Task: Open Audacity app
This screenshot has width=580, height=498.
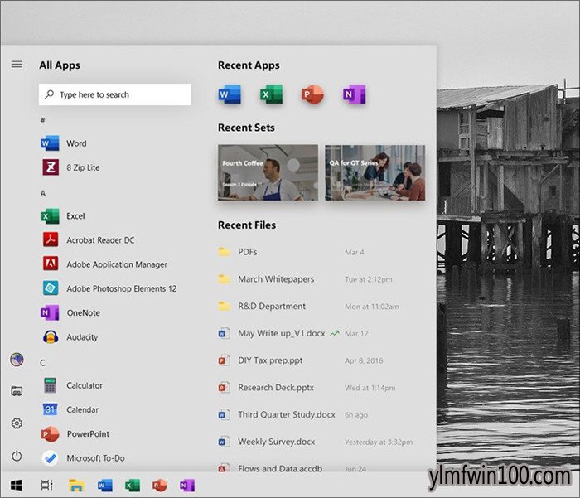Action: tap(70, 337)
